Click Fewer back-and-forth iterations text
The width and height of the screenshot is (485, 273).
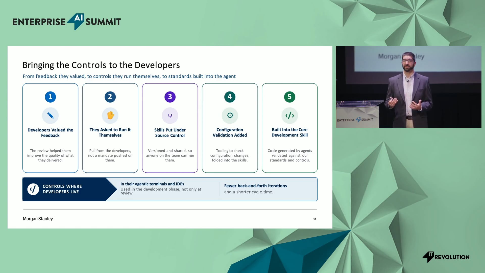coord(255,186)
